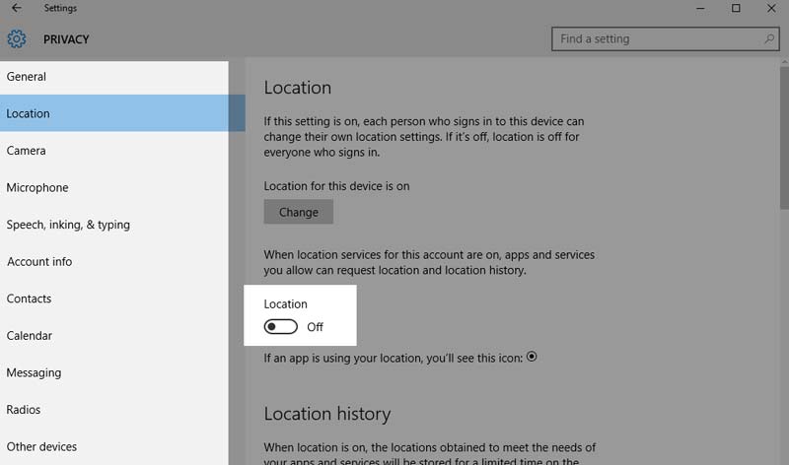
Task: Go back with the arrow icon
Action: (x=16, y=8)
